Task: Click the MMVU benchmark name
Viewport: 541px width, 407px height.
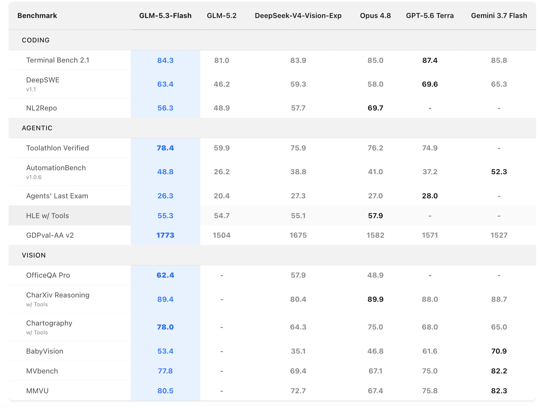Action: (37, 391)
